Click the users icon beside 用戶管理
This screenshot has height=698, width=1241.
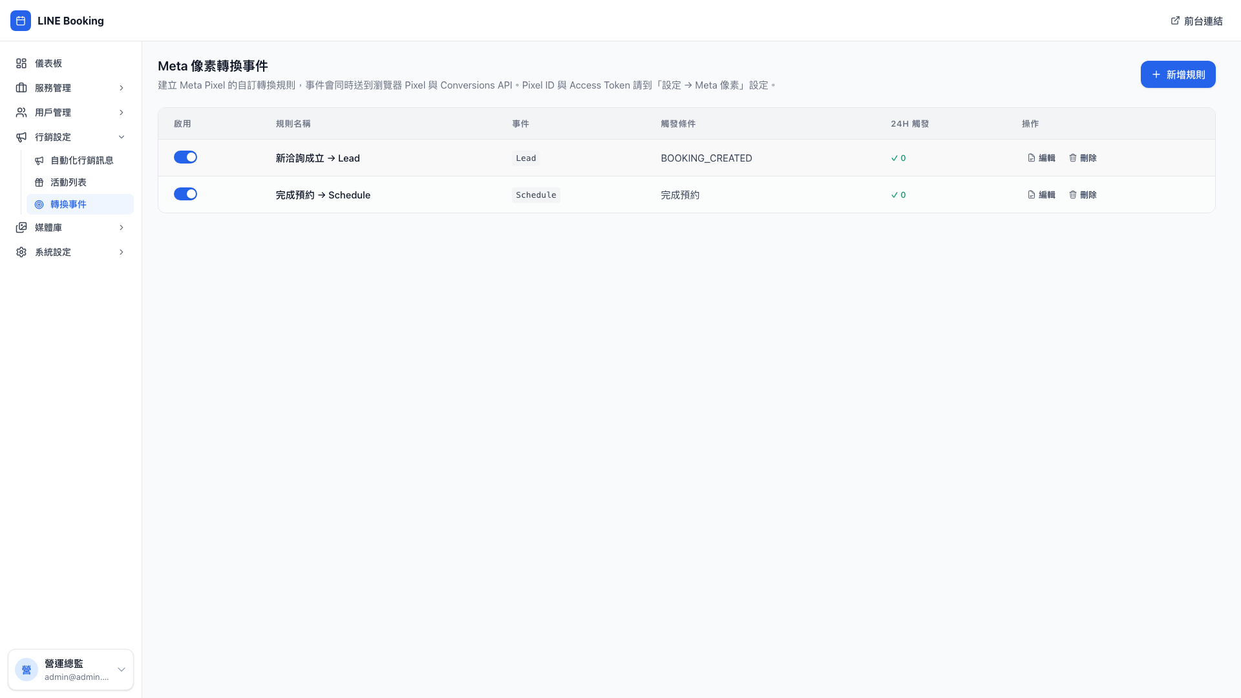coord(21,112)
